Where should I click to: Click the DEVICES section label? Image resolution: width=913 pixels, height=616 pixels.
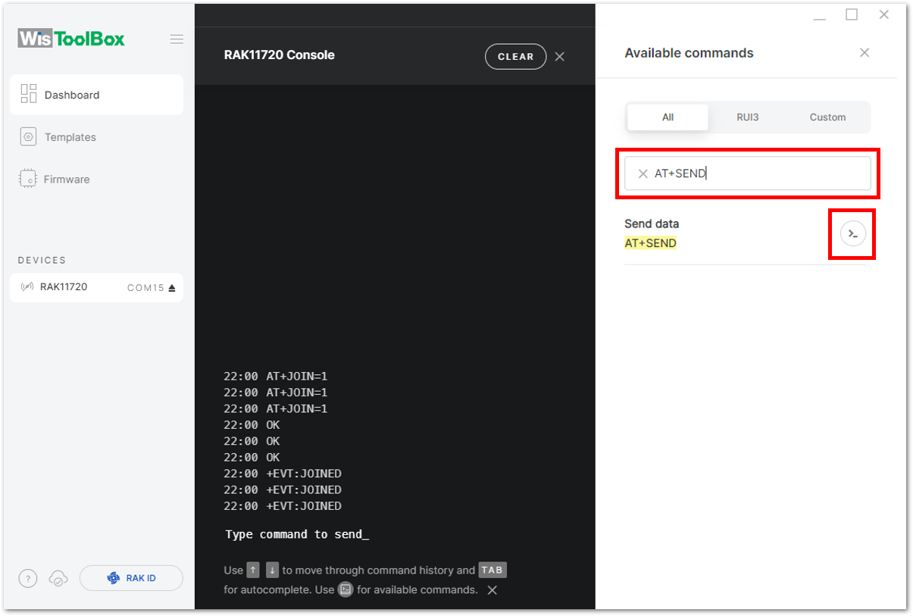coord(42,260)
